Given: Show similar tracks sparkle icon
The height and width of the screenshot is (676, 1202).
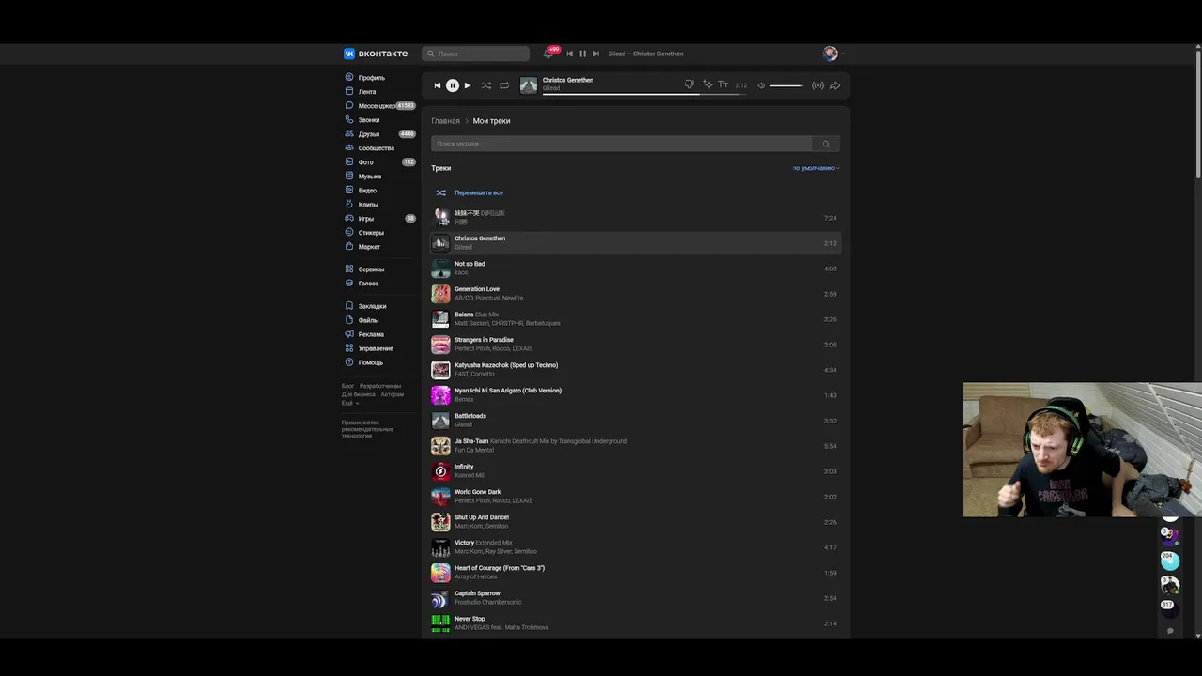Looking at the screenshot, I should 707,84.
